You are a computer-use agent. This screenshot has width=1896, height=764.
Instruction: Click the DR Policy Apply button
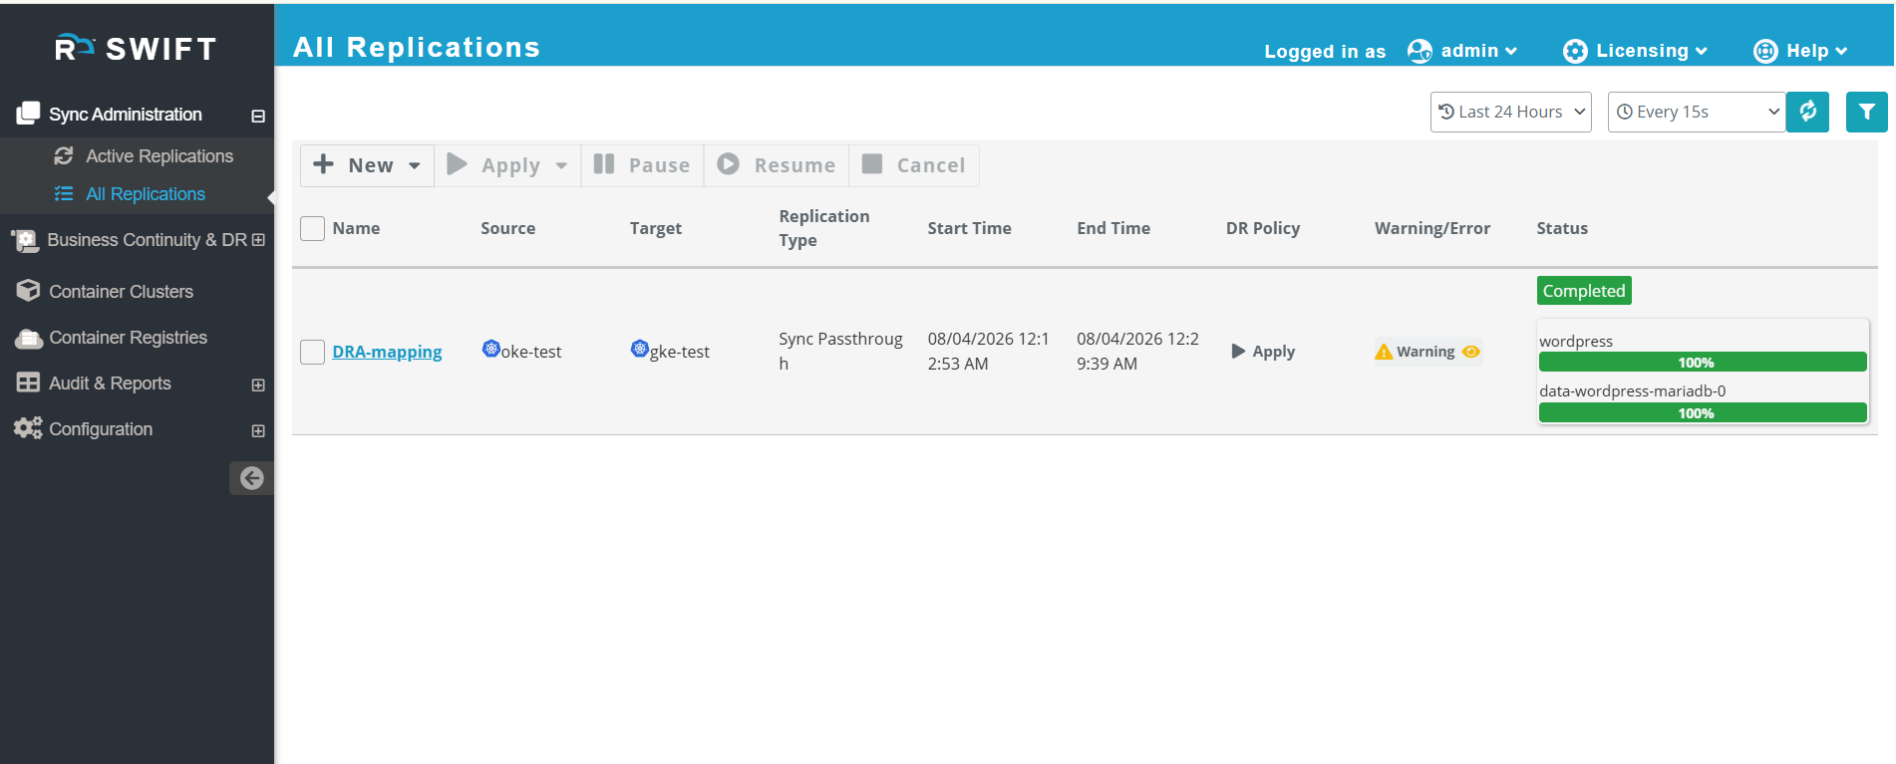point(1263,352)
